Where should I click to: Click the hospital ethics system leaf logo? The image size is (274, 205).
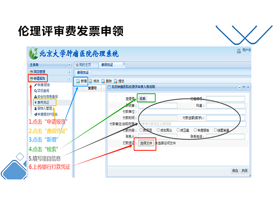point(33,53)
